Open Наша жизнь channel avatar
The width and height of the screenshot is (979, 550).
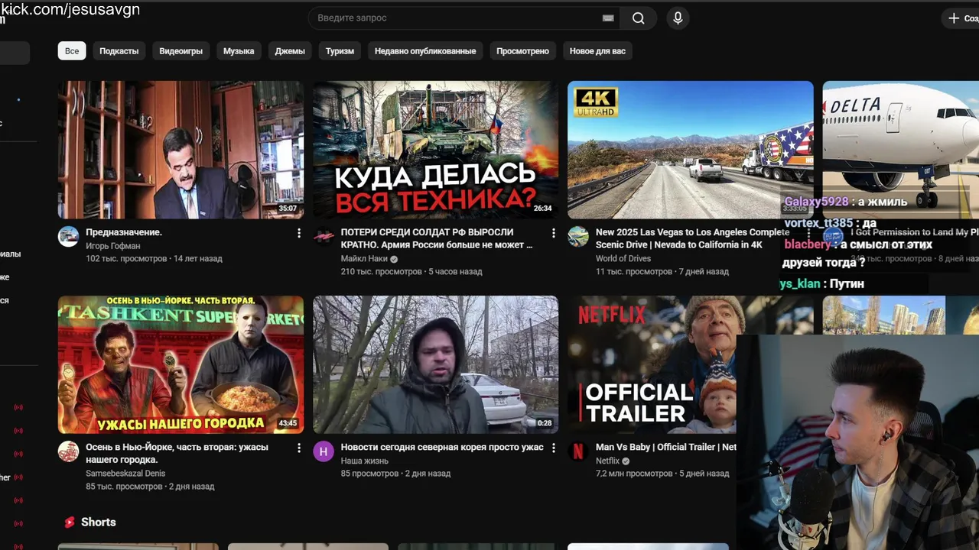tap(324, 451)
